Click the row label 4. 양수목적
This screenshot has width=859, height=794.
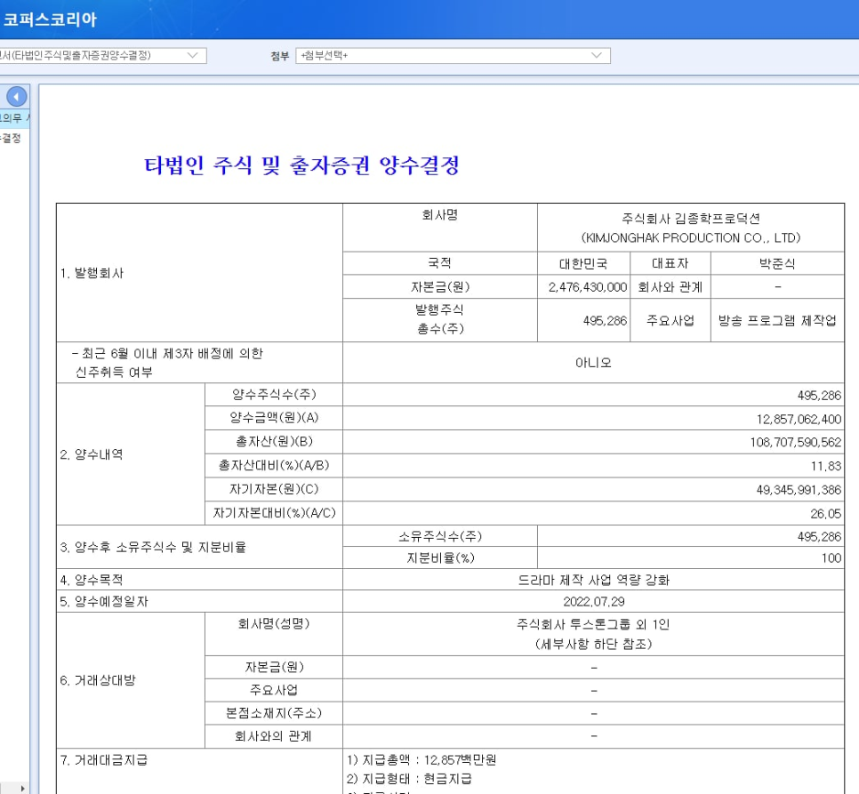92,580
